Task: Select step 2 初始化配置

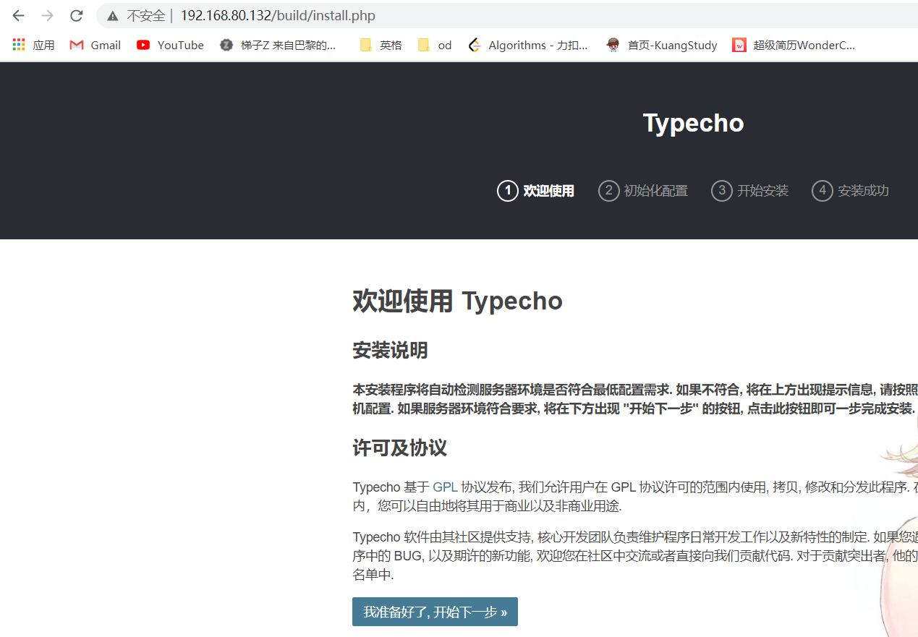Action: [643, 191]
